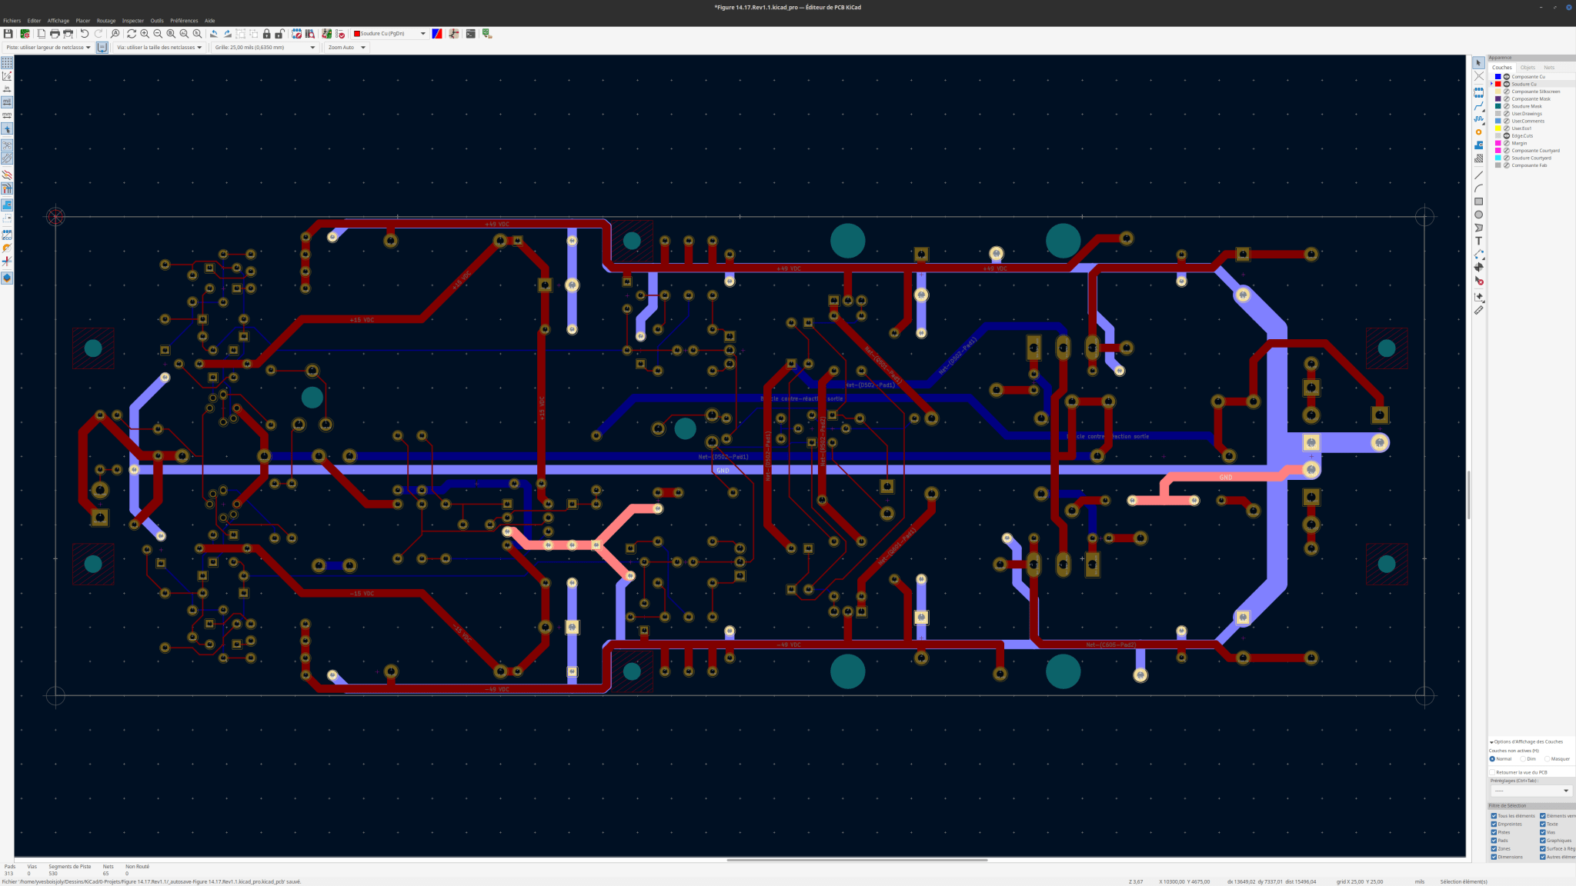The width and height of the screenshot is (1576, 886).
Task: Open the Préférences menu
Action: [184, 21]
